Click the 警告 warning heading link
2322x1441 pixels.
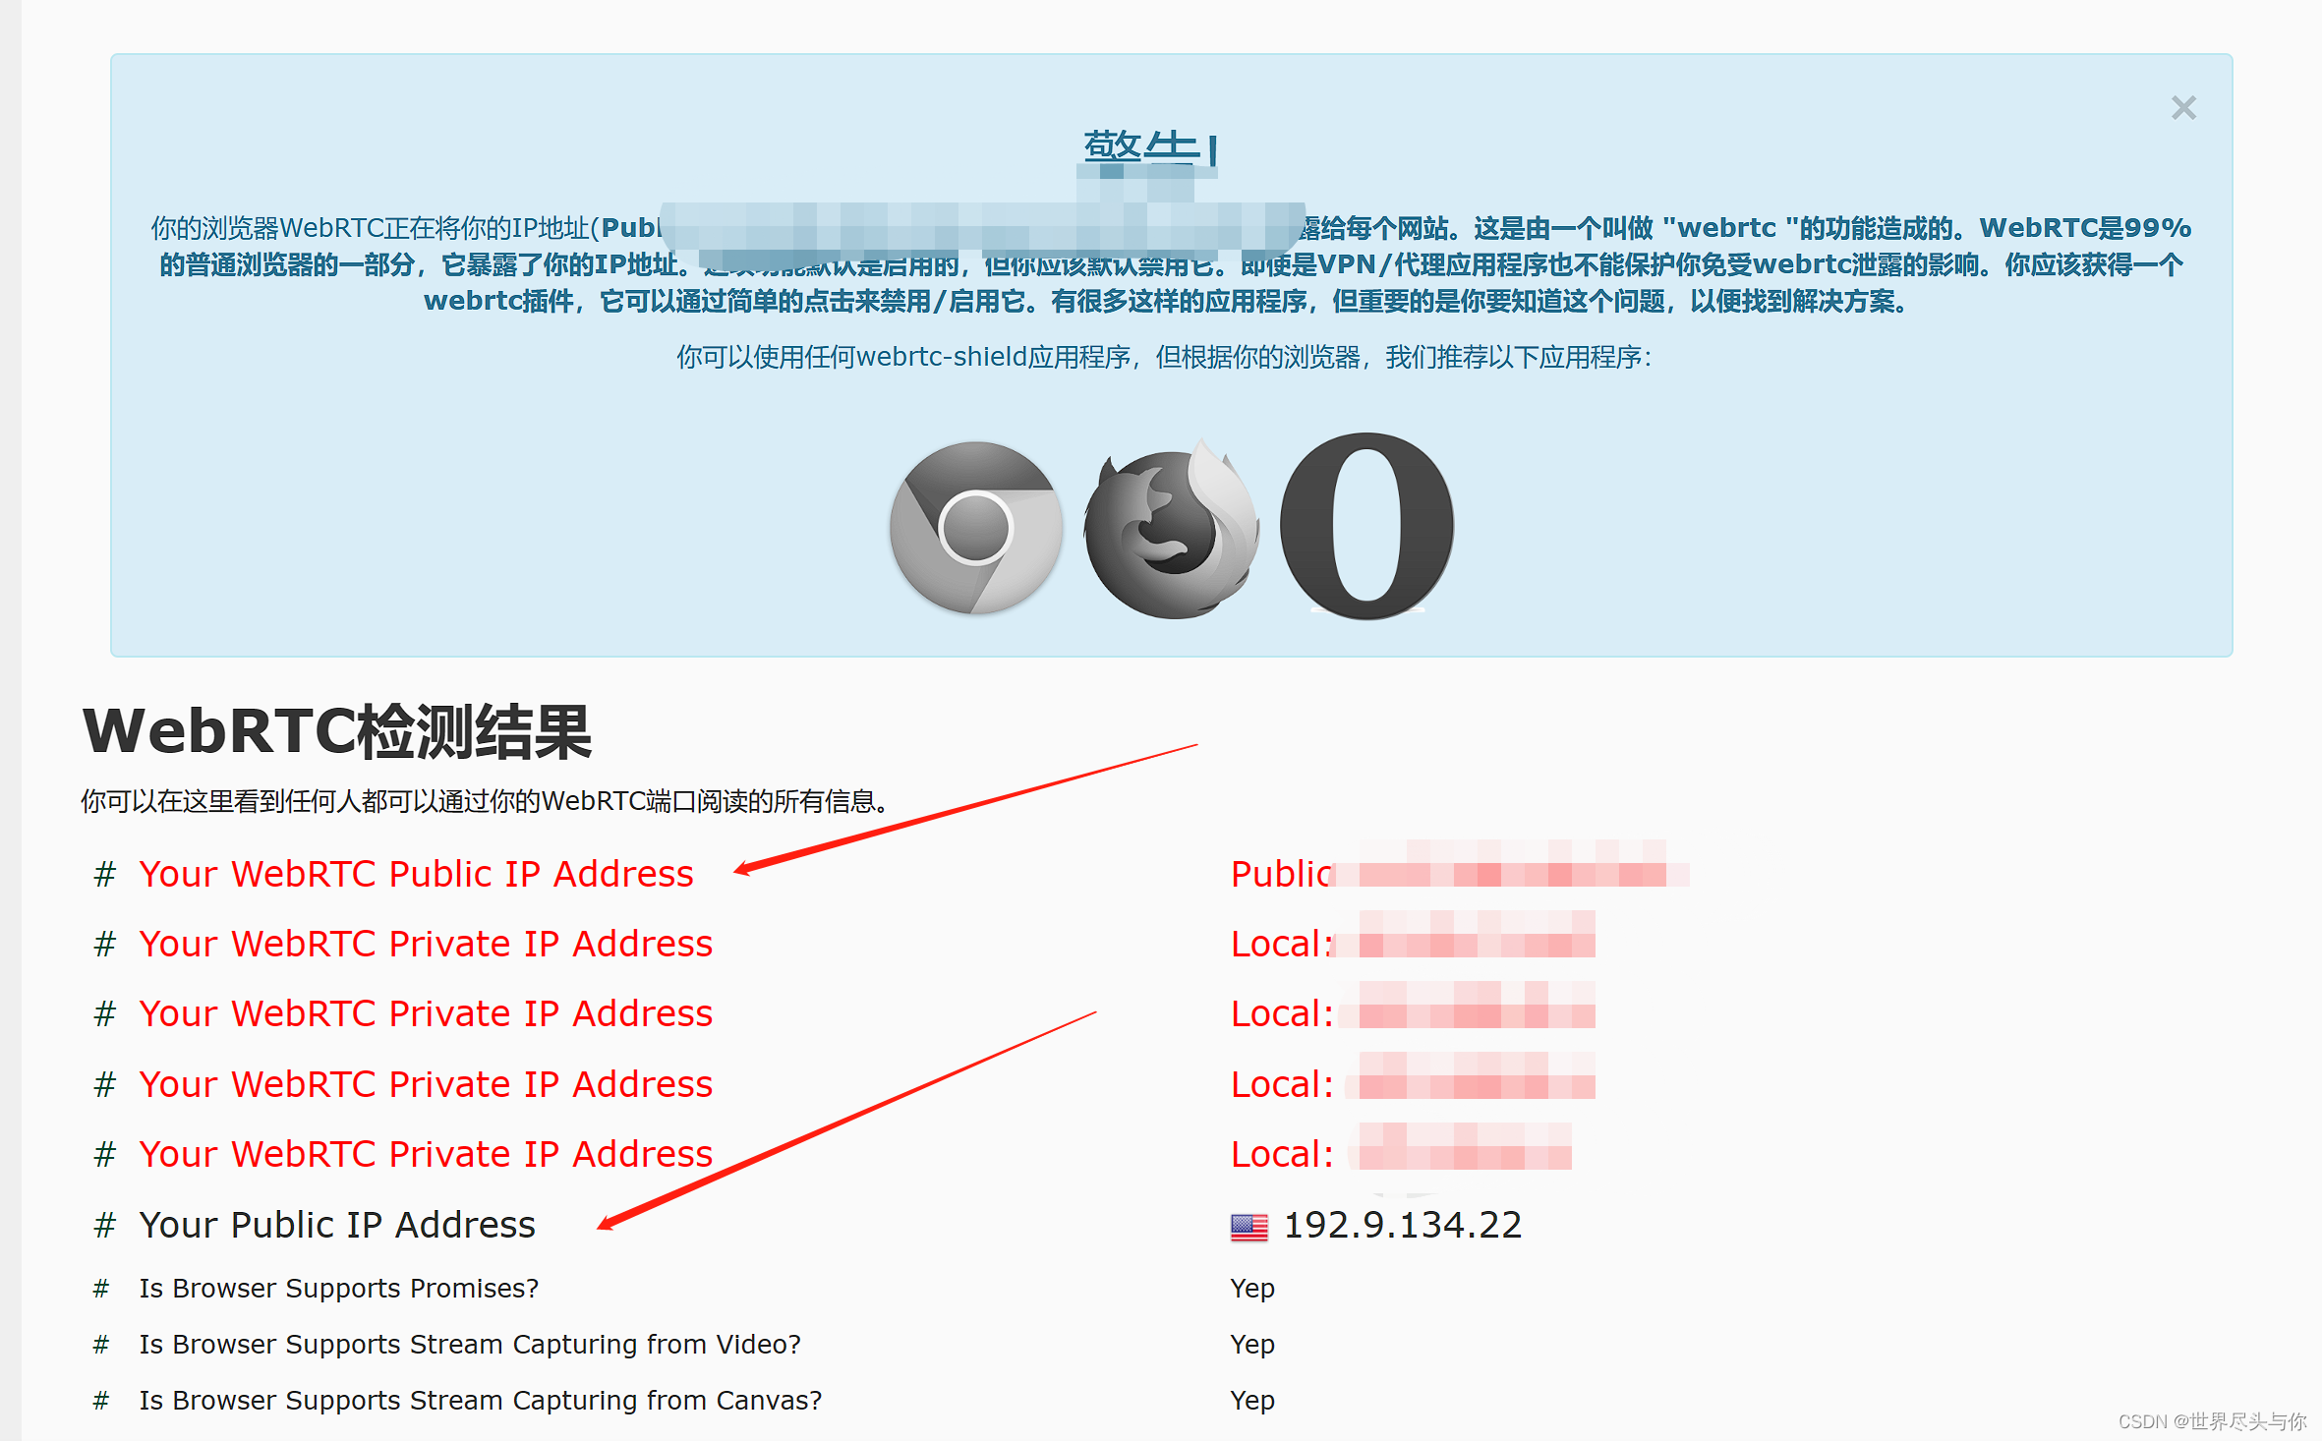pyautogui.click(x=1147, y=146)
